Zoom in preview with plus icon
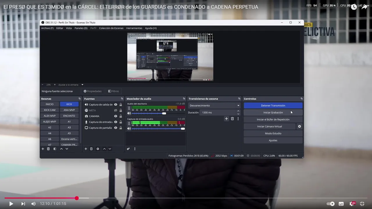372x209 pixels. point(55,85)
